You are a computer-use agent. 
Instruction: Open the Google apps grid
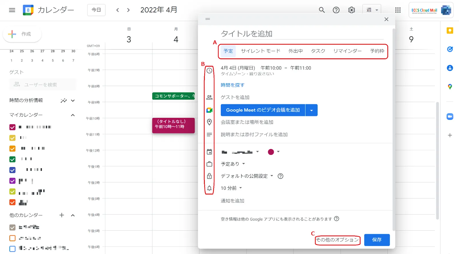pyautogui.click(x=398, y=10)
